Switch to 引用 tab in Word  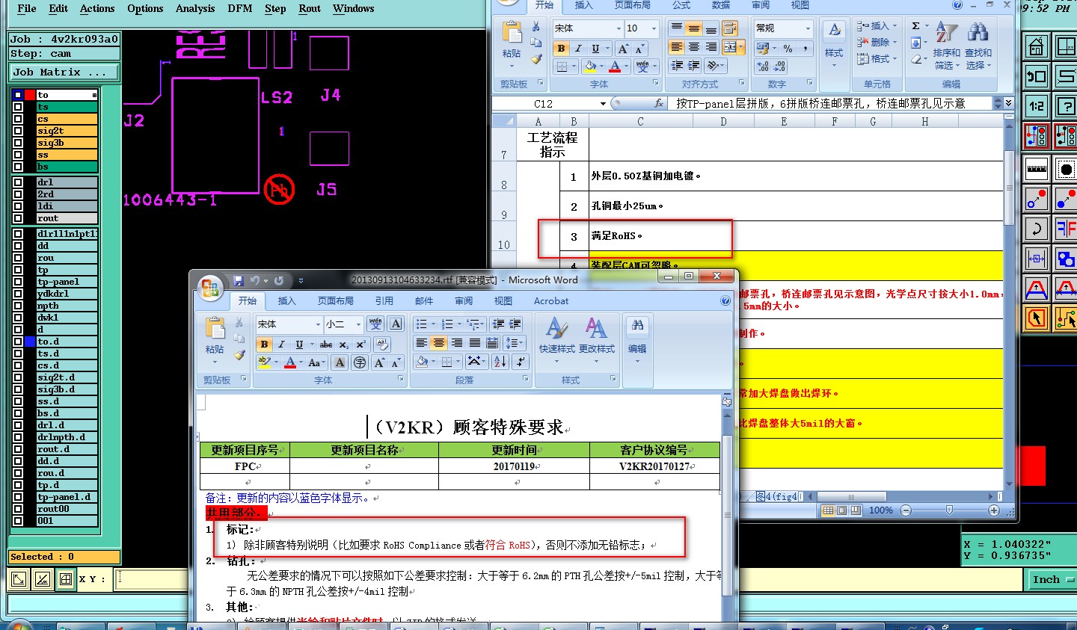384,300
